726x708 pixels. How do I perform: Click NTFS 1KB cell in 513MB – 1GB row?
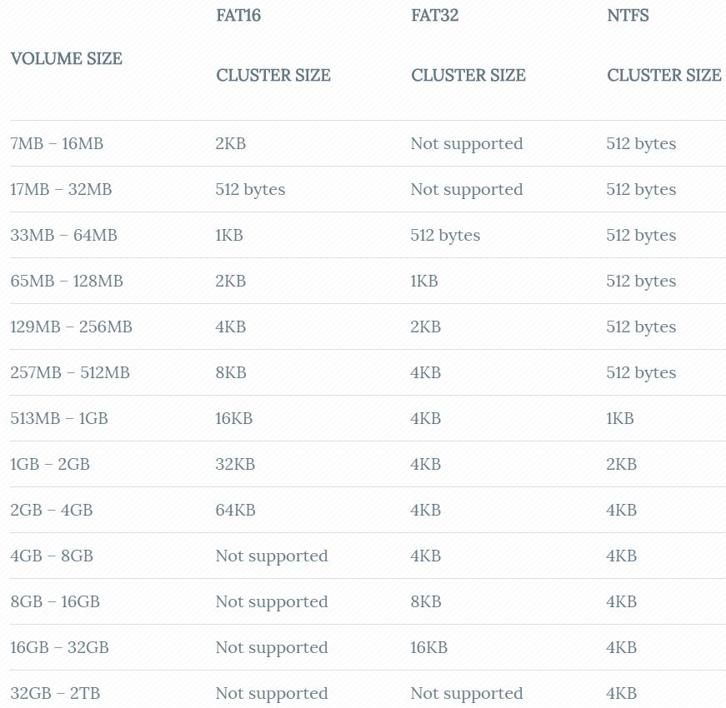(619, 418)
